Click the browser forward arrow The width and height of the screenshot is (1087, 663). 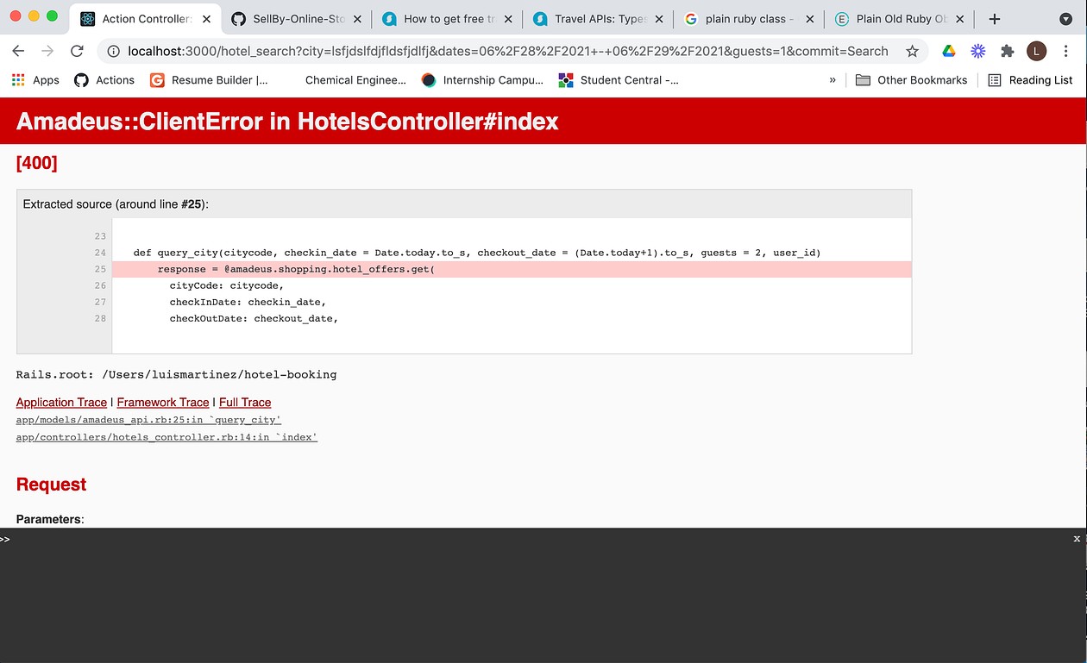coord(47,51)
